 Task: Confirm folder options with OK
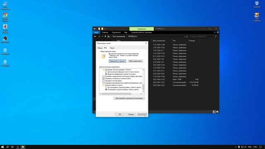coord(120,115)
